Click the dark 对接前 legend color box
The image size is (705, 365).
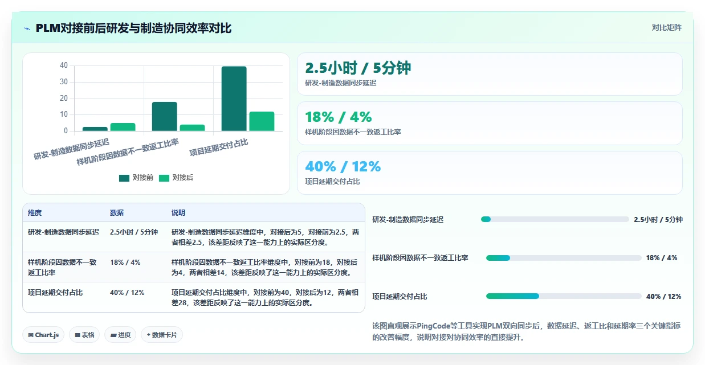point(124,178)
